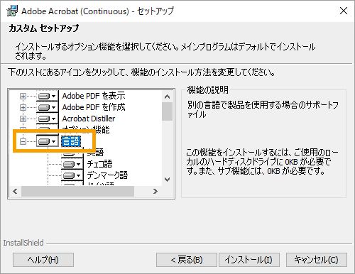The height and width of the screenshot is (274, 355).
Task: Click the horizontal scrollbar thumb
Action: point(77,191)
